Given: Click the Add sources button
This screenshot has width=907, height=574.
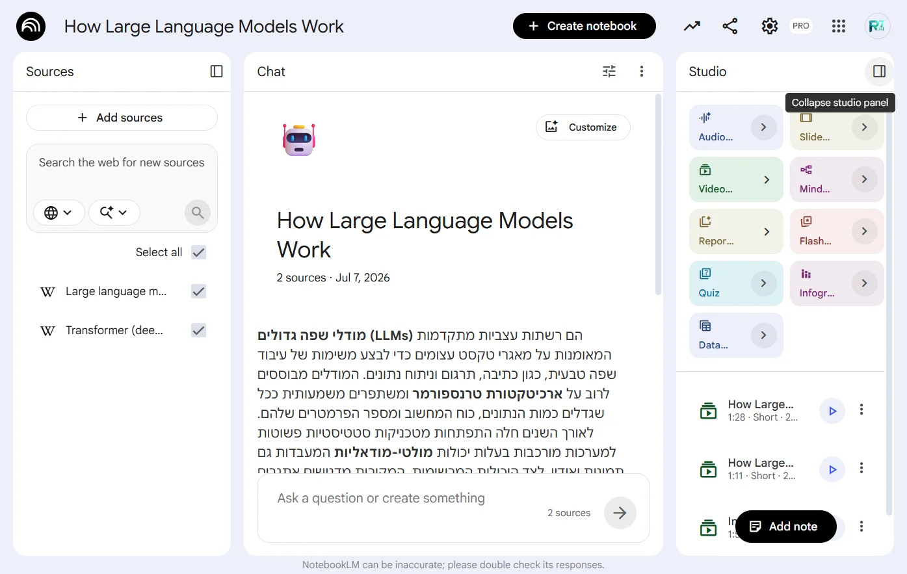Looking at the screenshot, I should (x=122, y=118).
